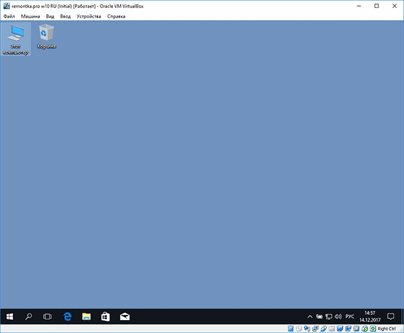Viewport: 404px width, 333px height.
Task: Open the Start menu in the guest
Action: point(10,316)
